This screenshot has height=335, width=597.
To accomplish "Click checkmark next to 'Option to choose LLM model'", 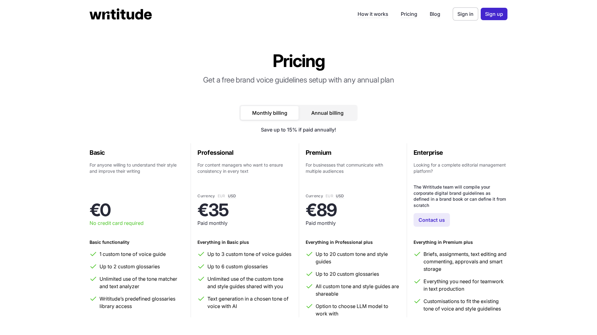I will click(x=309, y=306).
